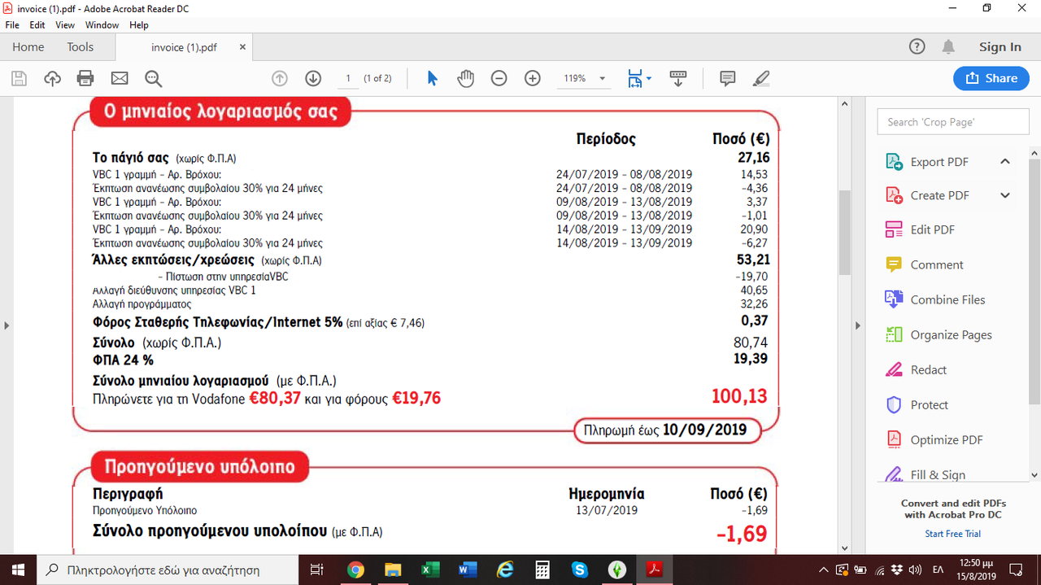Screen dimensions: 1041x585
Task: Go to previous page arrow
Action: pos(280,78)
